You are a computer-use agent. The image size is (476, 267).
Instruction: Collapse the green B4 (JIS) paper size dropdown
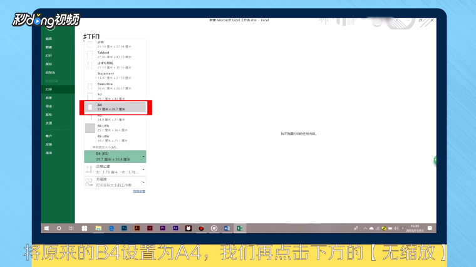pos(115,157)
